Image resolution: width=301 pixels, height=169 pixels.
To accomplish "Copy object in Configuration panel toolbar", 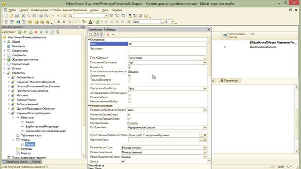I will click(x=31, y=32).
